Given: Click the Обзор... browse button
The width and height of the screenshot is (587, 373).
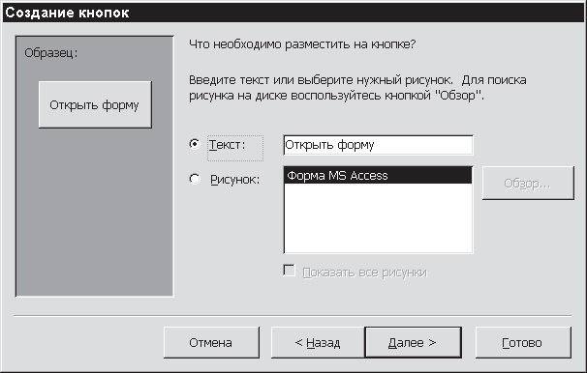Looking at the screenshot, I should tap(528, 184).
